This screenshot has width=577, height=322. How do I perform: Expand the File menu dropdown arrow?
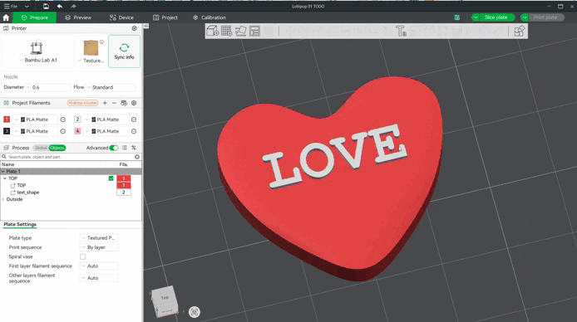(27, 7)
